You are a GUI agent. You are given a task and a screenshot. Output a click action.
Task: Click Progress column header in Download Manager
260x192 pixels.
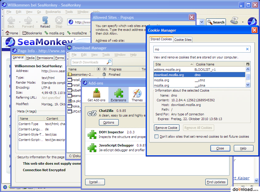coord(123,69)
